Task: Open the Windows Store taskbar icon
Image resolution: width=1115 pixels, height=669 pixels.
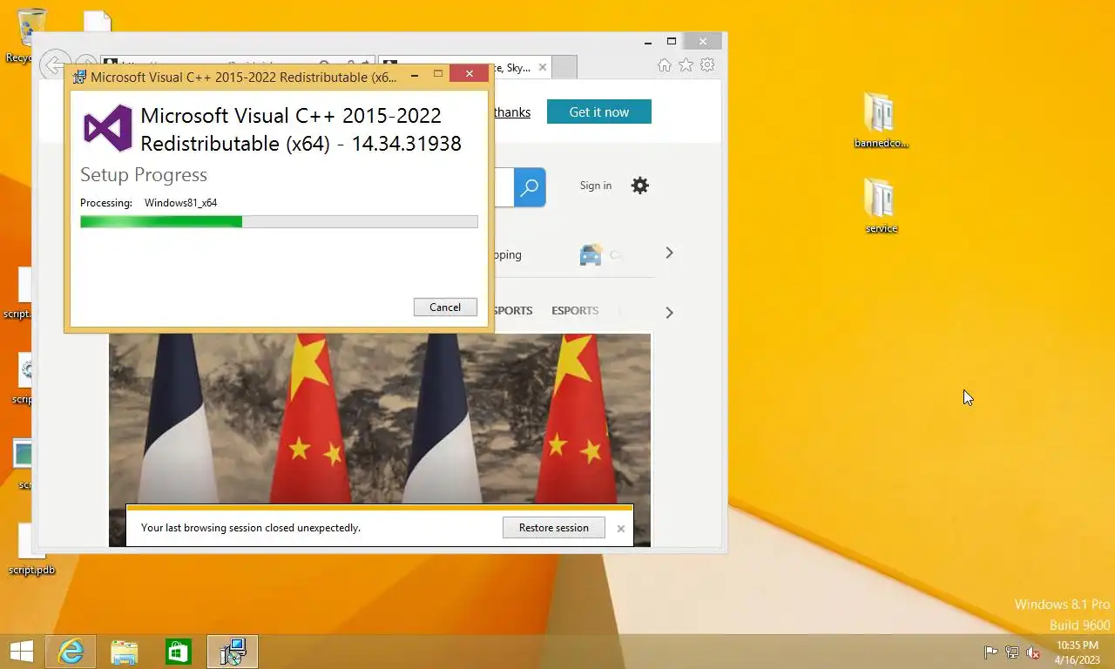Action: [179, 652]
